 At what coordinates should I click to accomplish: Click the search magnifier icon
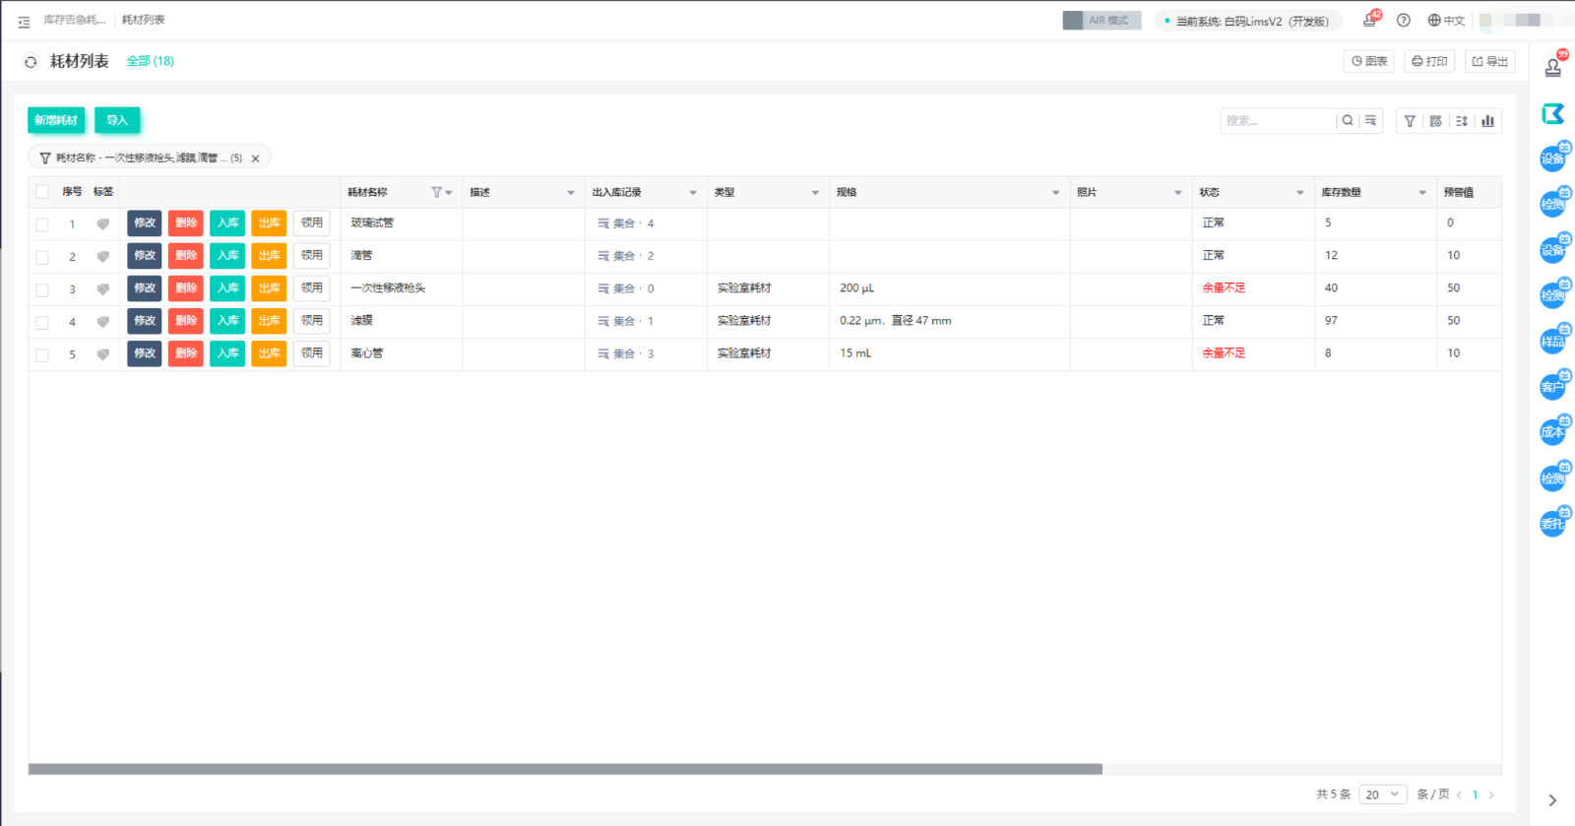point(1348,121)
